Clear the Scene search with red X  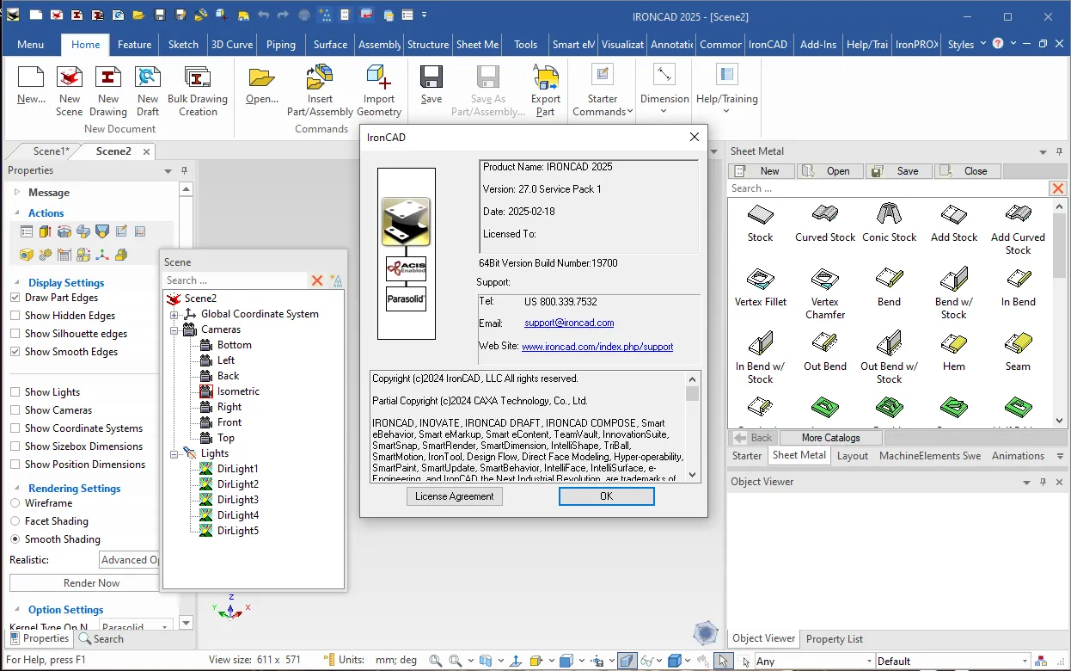(317, 280)
